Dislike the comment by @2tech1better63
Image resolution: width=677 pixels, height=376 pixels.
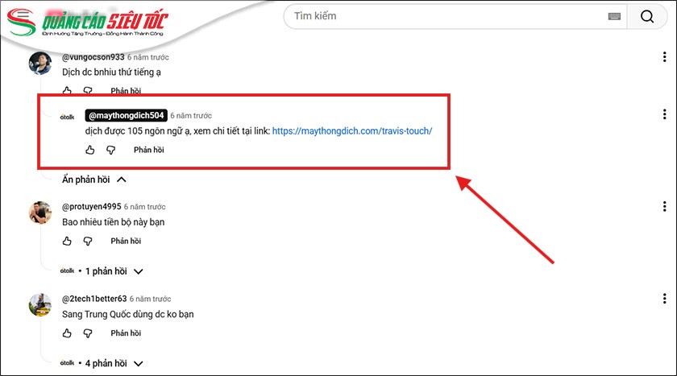coord(88,333)
